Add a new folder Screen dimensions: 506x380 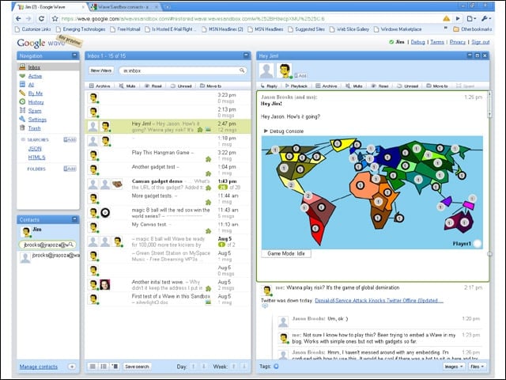click(x=70, y=169)
